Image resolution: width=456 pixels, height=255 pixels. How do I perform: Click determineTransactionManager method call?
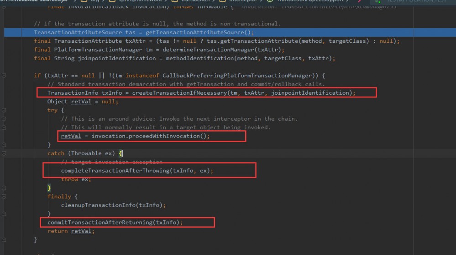(208, 50)
